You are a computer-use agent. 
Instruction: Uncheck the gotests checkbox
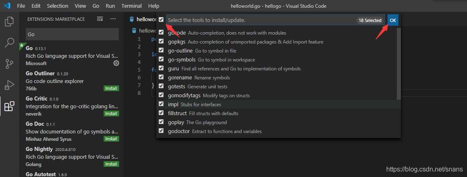click(x=161, y=86)
